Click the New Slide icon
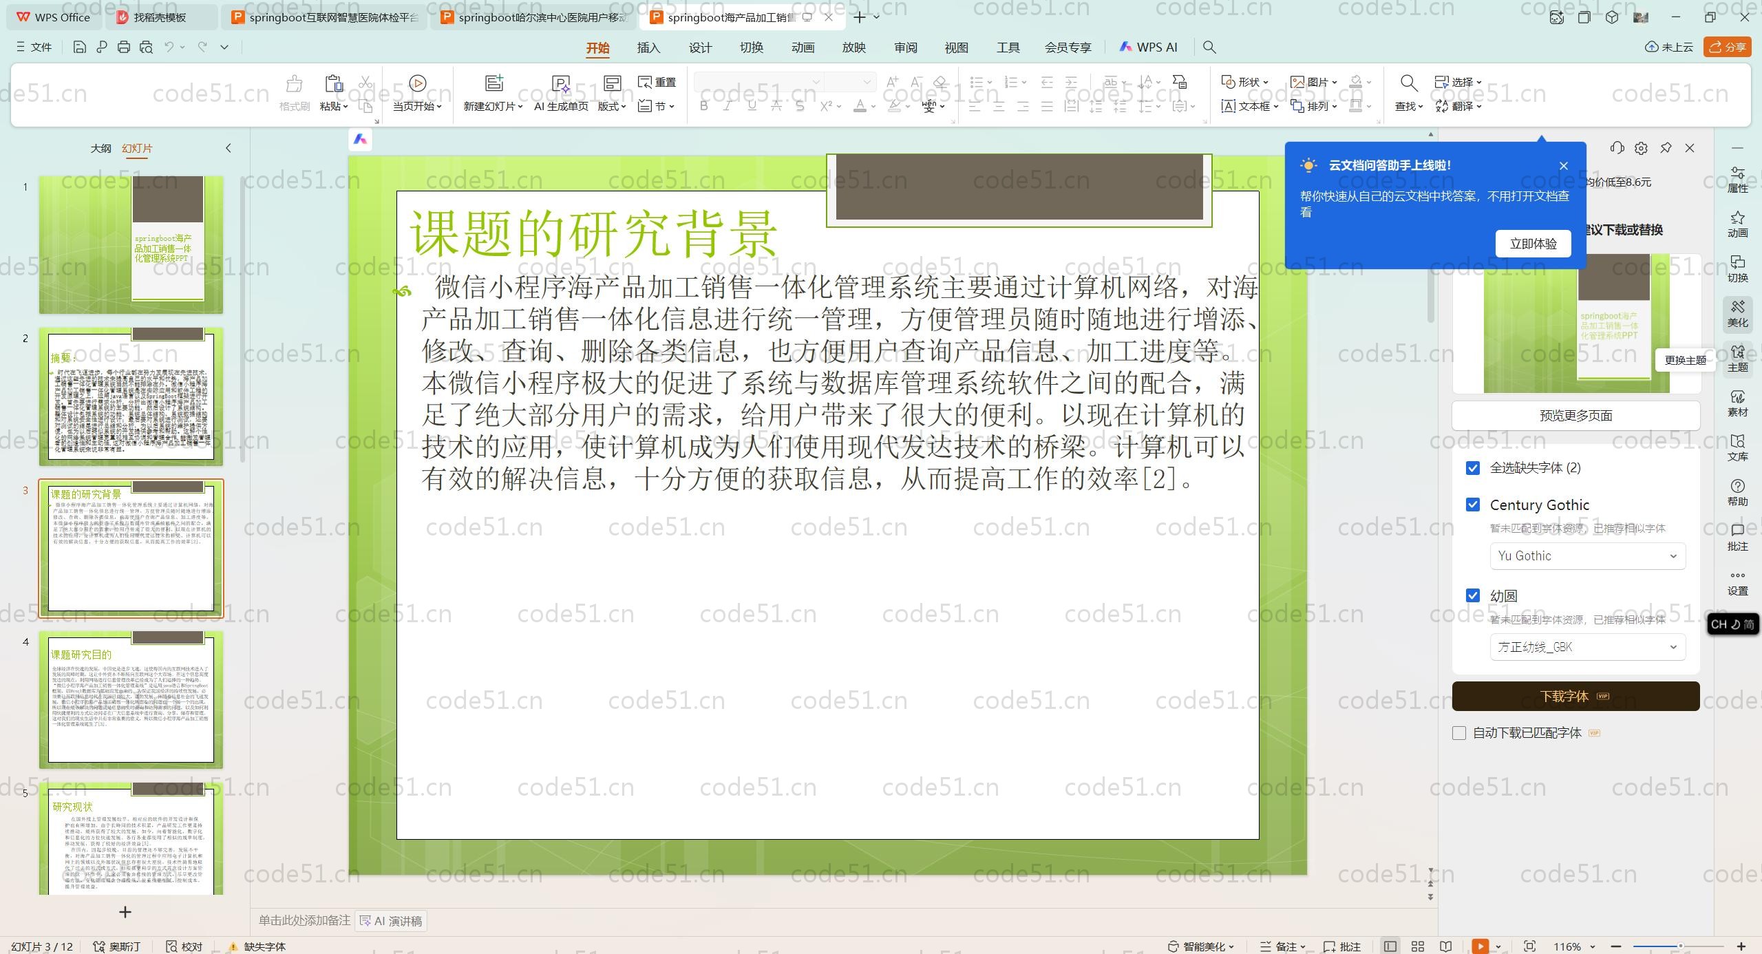The image size is (1762, 954). point(493,83)
